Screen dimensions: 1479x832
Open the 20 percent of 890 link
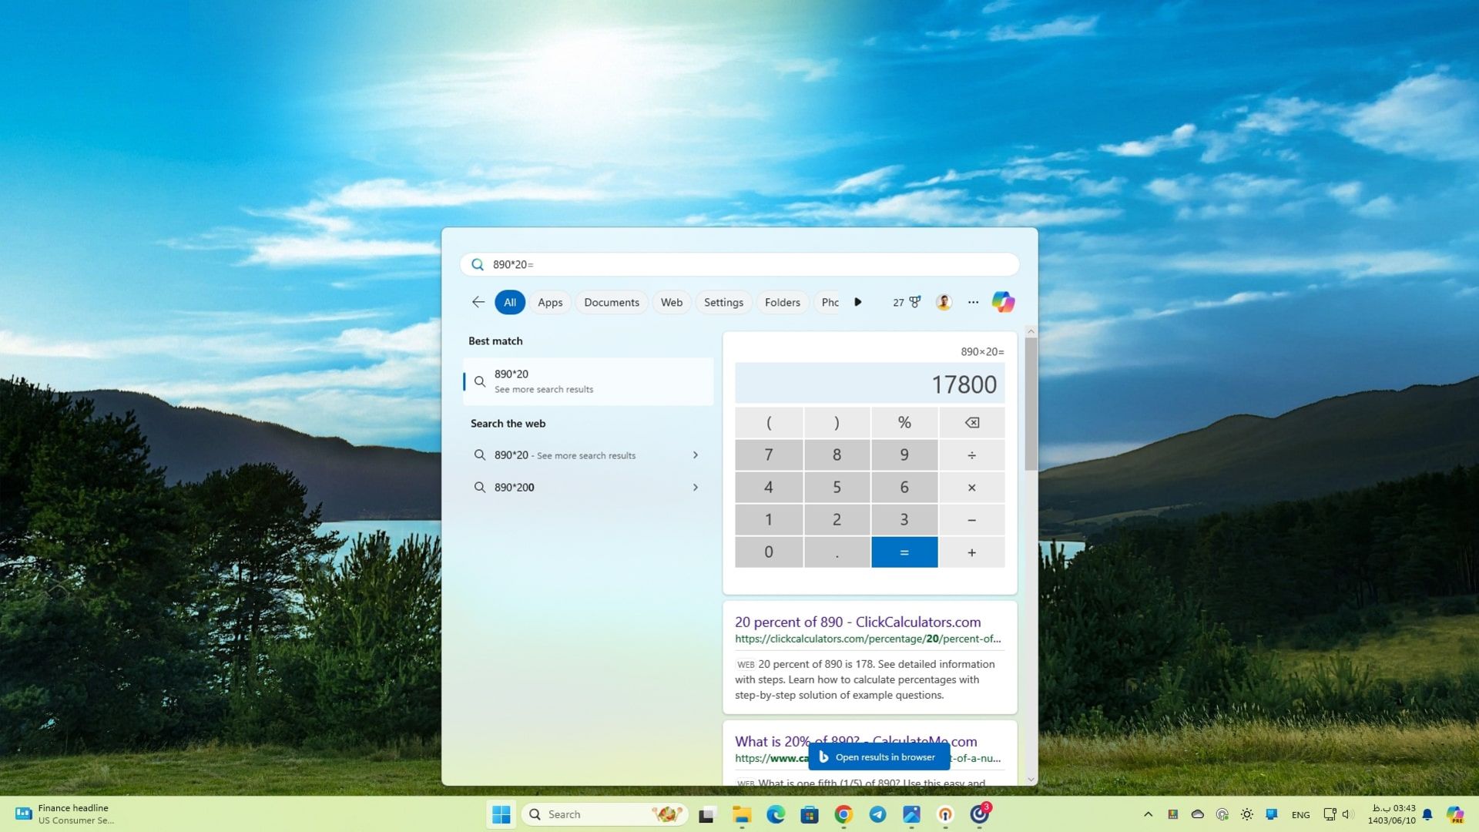point(857,621)
